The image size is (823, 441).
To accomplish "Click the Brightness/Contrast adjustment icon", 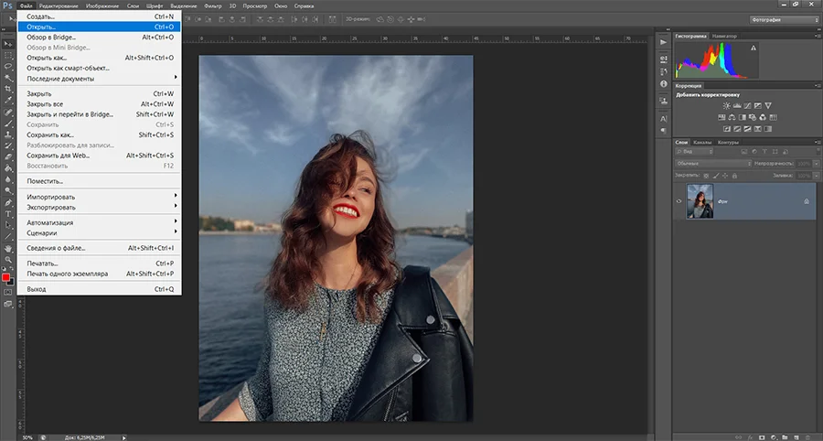I will click(x=725, y=106).
